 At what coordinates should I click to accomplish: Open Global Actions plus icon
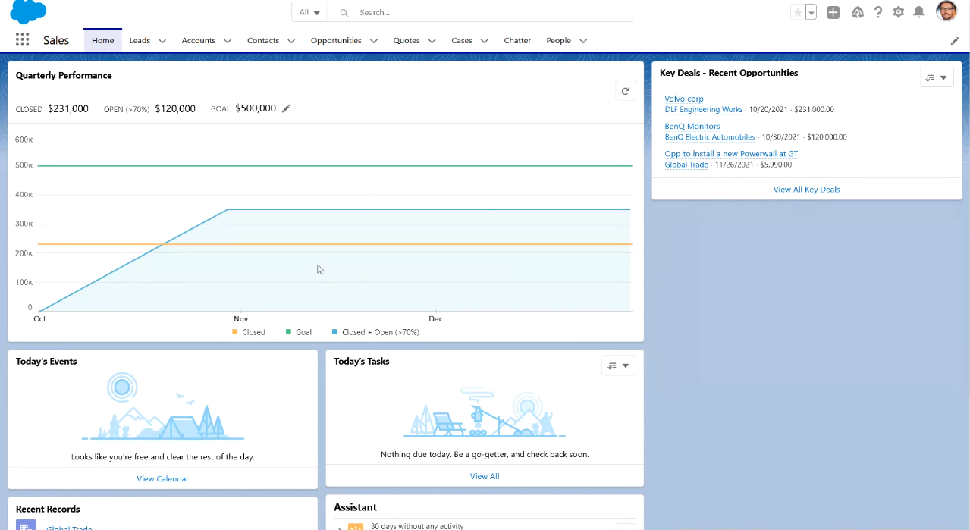click(x=833, y=12)
